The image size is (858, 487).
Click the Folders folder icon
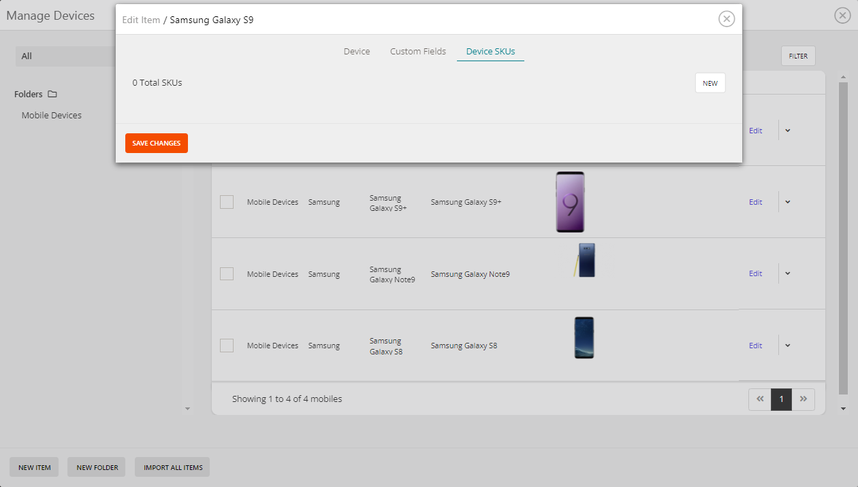(x=52, y=95)
